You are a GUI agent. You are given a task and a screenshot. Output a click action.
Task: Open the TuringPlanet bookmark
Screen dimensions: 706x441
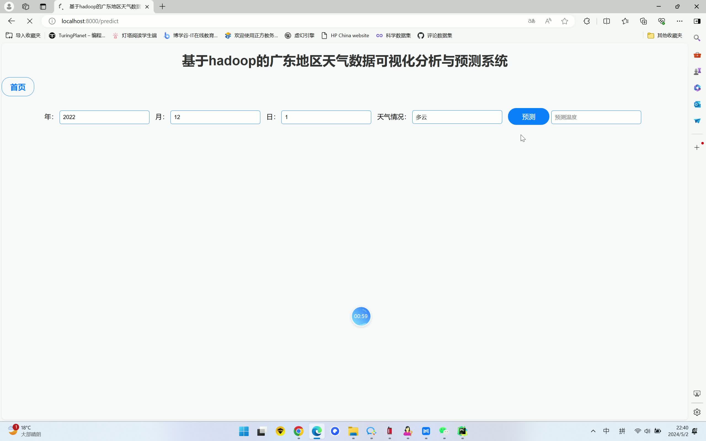click(77, 35)
